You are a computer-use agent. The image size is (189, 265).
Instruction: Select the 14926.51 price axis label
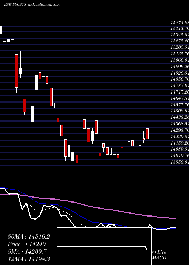(x=180, y=73)
